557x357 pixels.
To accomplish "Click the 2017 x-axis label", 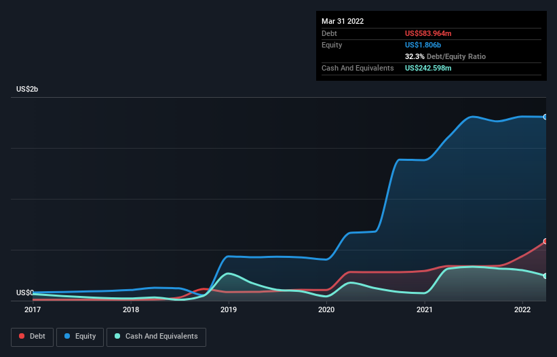I will (33, 309).
